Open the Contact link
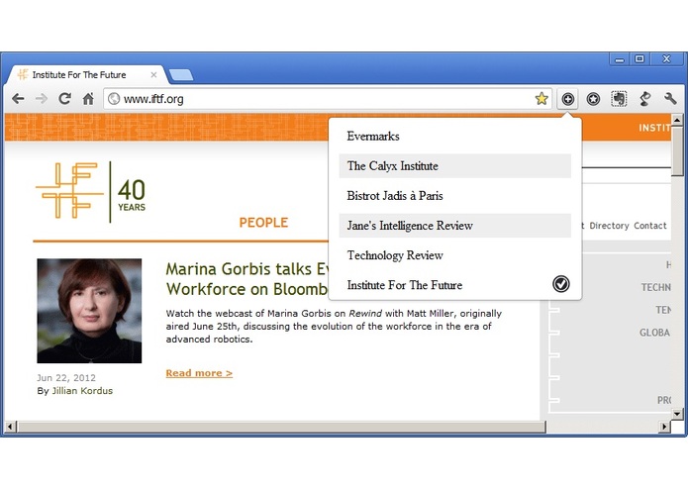 [649, 226]
